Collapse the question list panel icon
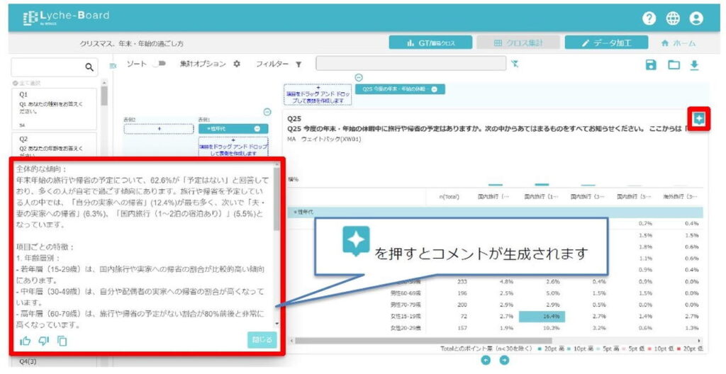726x374 pixels. coord(113,66)
